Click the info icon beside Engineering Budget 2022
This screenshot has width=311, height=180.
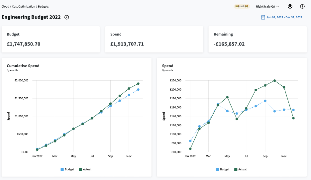67,17
